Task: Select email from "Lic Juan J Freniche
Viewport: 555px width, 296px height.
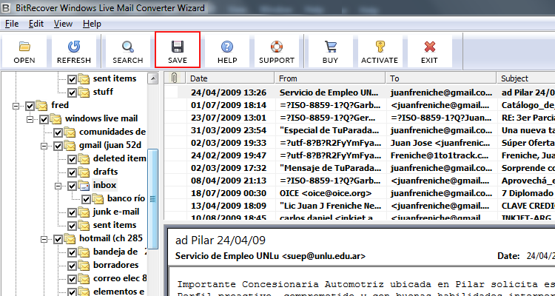Action: tap(359, 206)
